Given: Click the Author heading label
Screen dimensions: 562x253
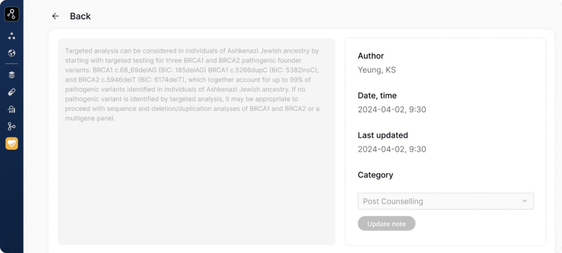Looking at the screenshot, I should click(370, 56).
